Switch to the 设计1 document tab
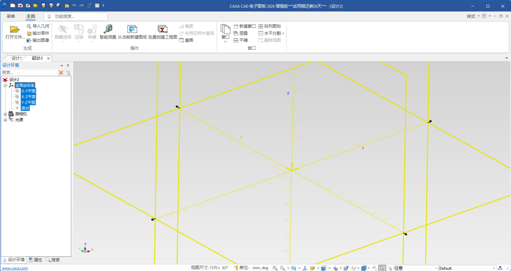 pos(16,58)
